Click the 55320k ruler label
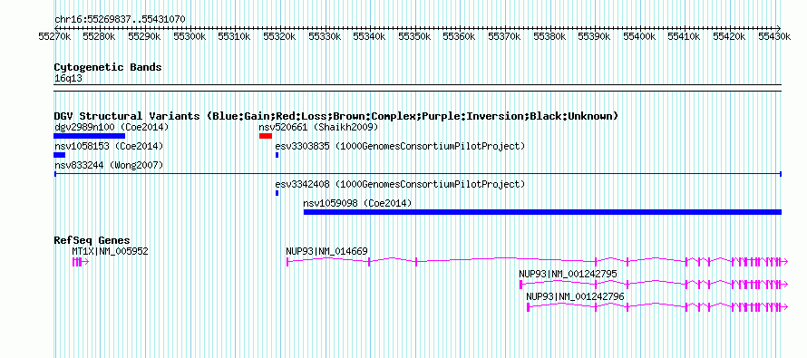The height and width of the screenshot is (358, 807). (x=279, y=36)
